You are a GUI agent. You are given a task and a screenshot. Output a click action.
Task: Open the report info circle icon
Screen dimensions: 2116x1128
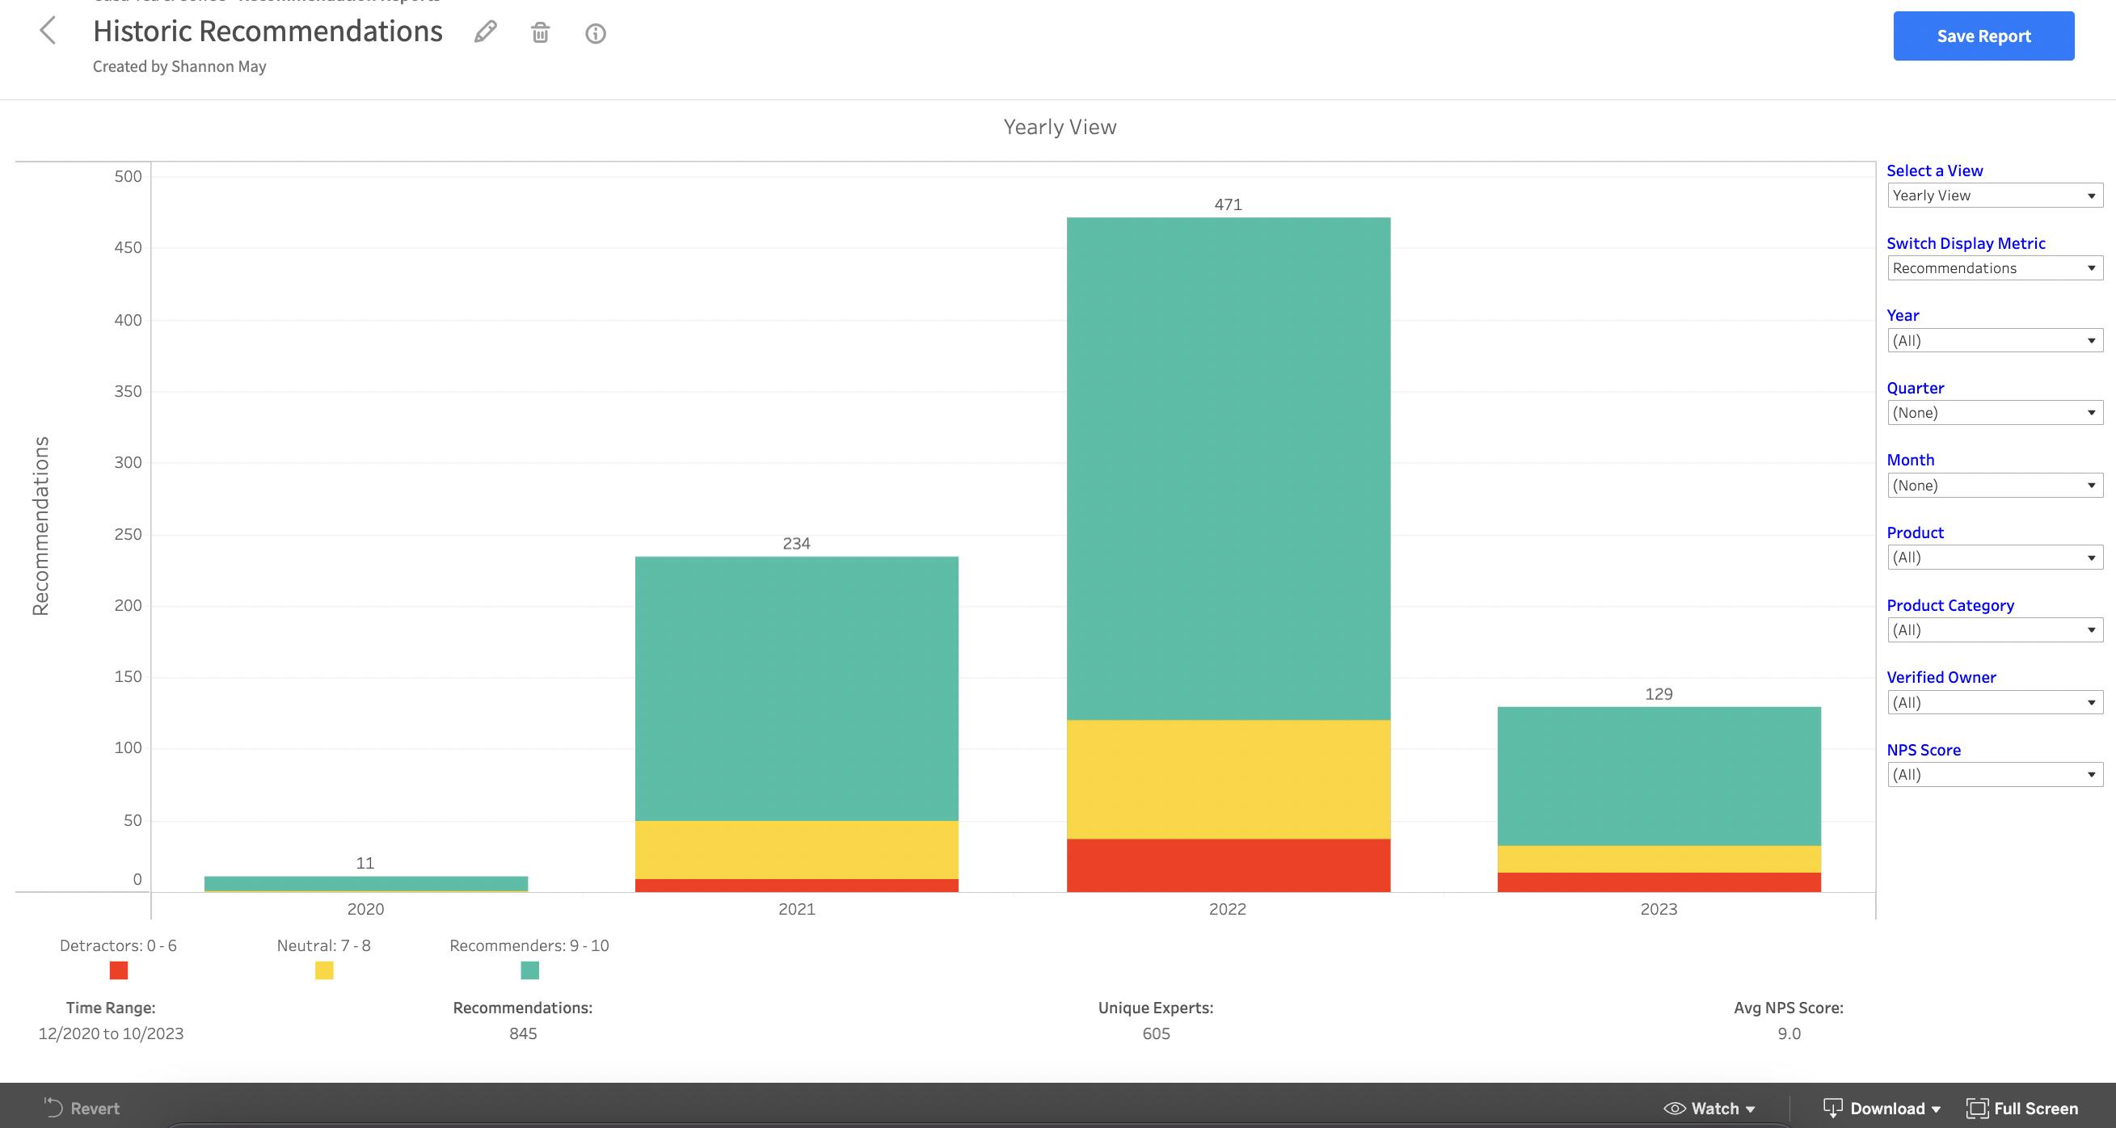point(596,34)
